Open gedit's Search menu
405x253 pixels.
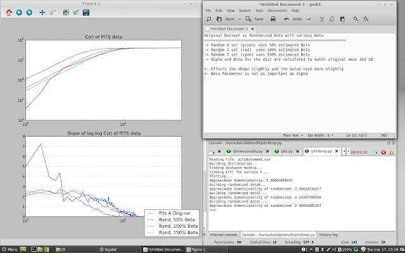click(x=245, y=11)
